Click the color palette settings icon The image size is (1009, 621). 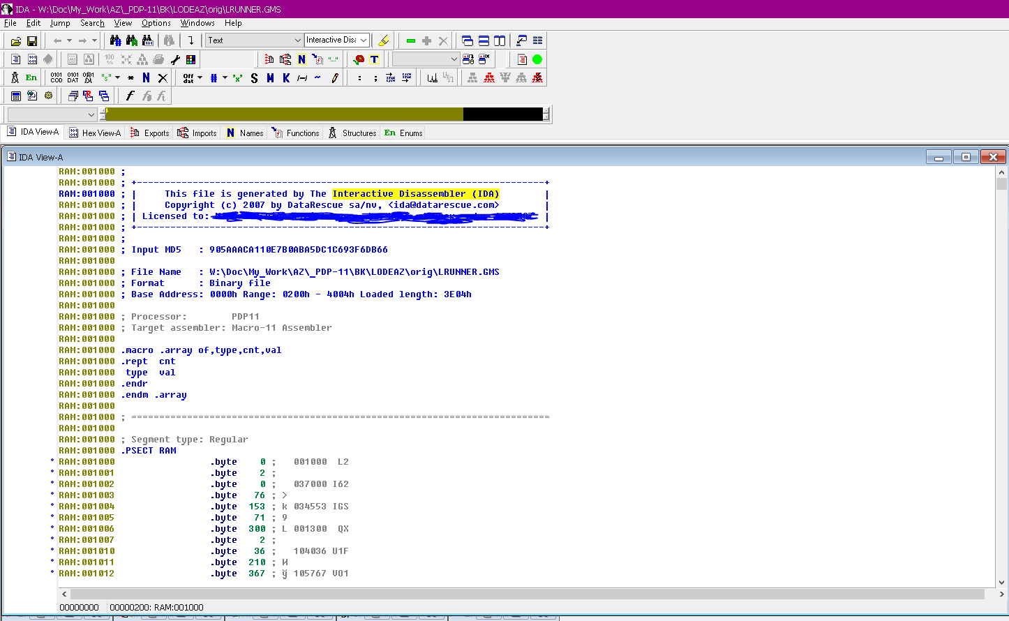tap(190, 59)
